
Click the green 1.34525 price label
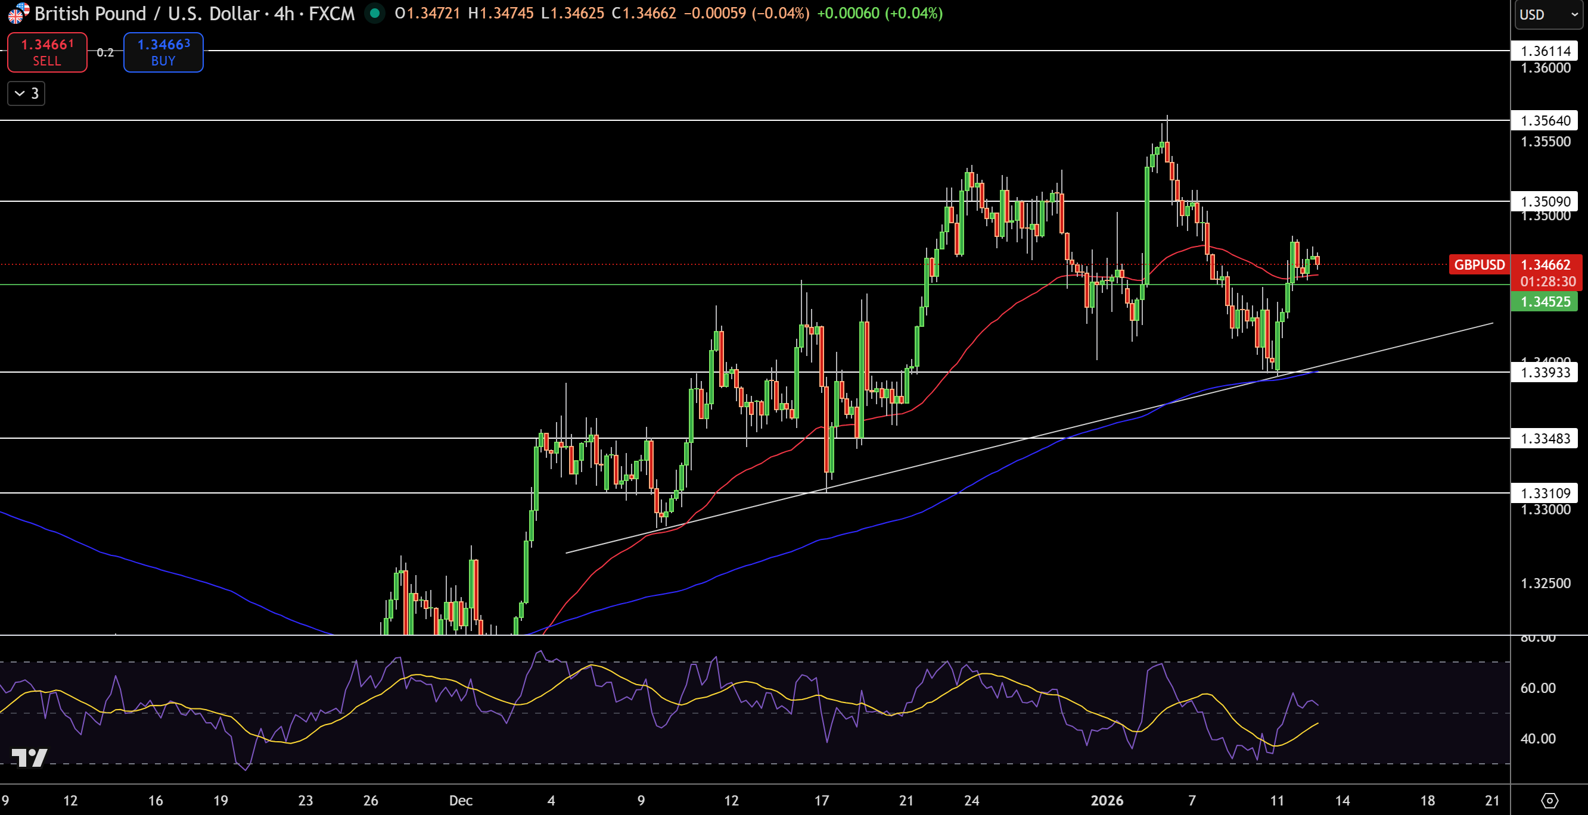click(x=1545, y=301)
